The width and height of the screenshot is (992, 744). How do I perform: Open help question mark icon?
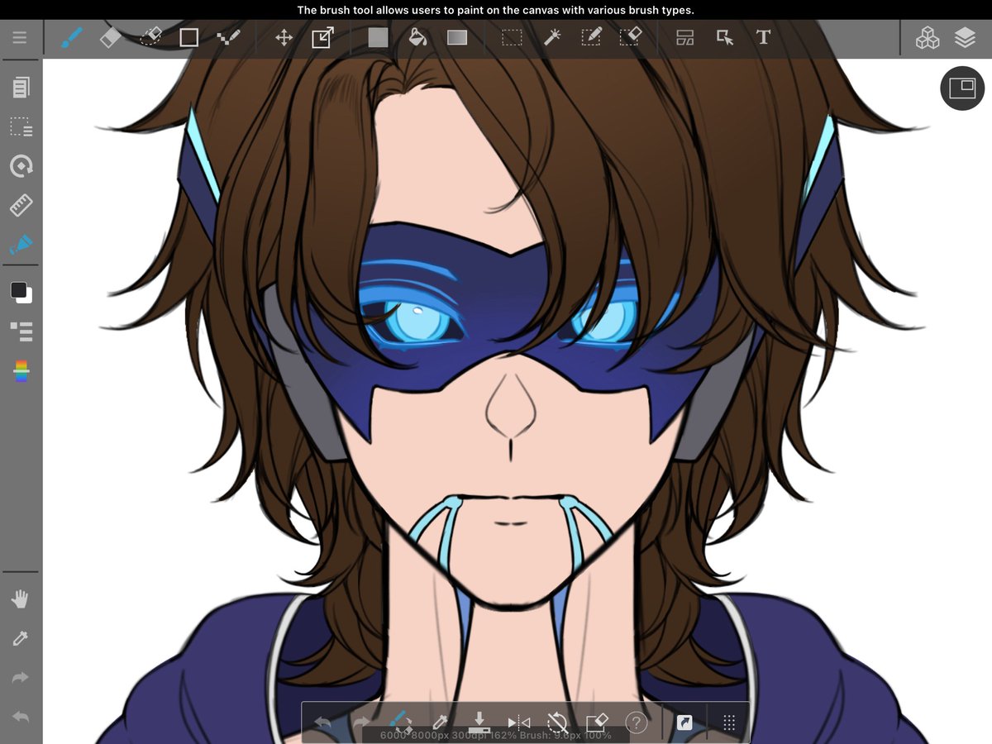click(636, 723)
